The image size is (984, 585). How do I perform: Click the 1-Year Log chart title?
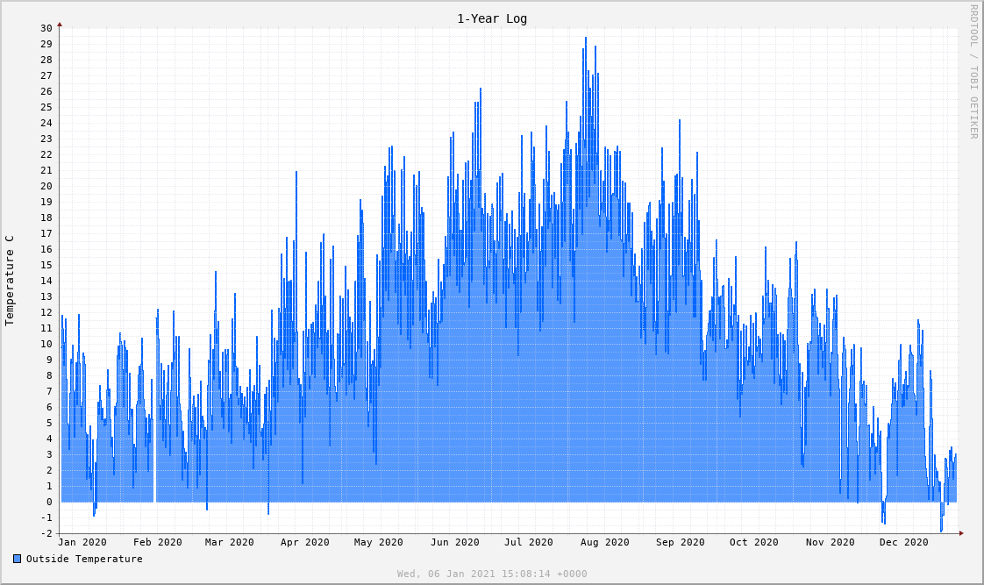[x=491, y=18]
